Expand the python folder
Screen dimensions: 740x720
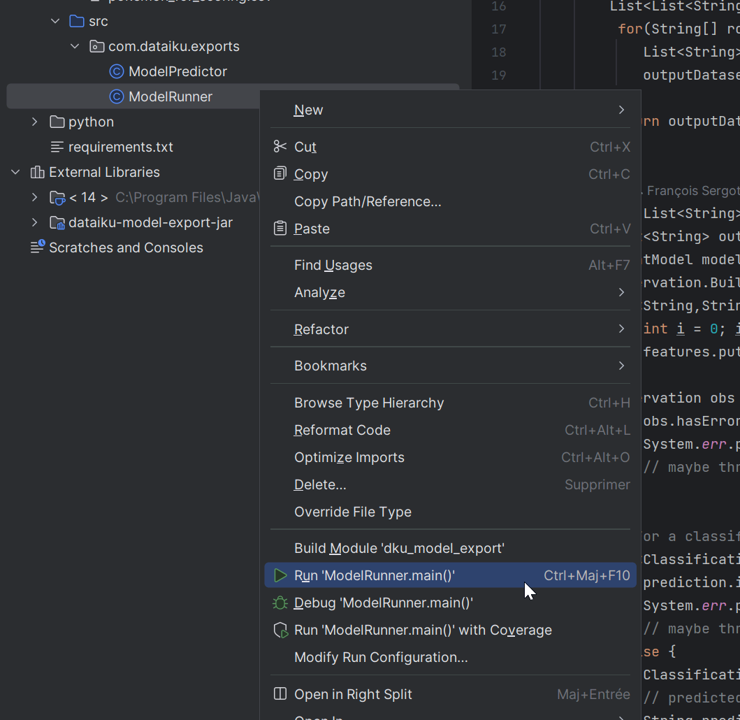[x=35, y=122]
